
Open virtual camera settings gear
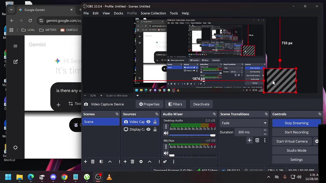[x=317, y=141]
